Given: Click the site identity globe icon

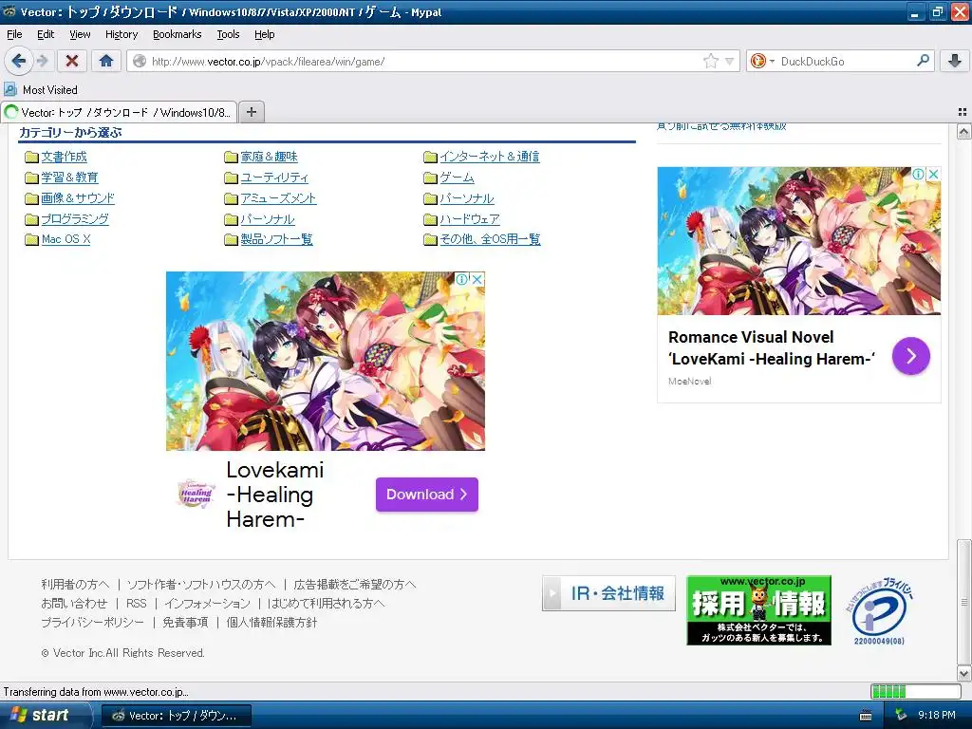Looking at the screenshot, I should 140,61.
